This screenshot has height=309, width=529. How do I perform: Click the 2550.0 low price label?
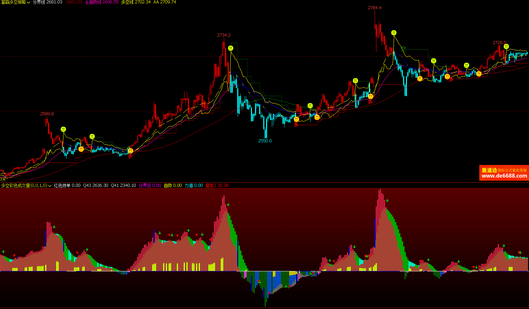click(265, 141)
